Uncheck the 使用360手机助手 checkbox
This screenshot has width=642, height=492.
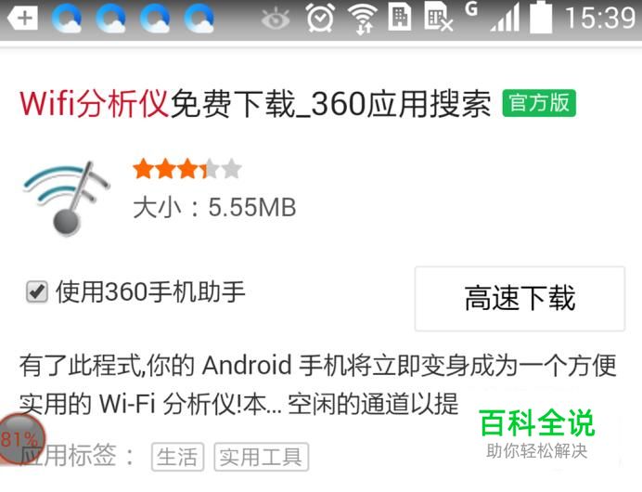(x=37, y=292)
